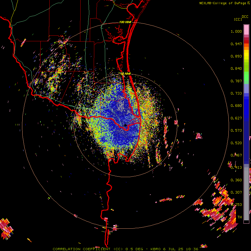This screenshot has width=251, height=251.
Task: Select the 0.893 scale value
Action: tap(236, 56)
